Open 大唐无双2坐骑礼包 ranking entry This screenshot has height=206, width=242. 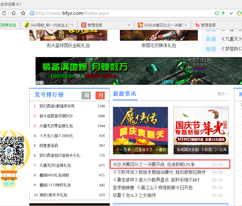pos(55,165)
